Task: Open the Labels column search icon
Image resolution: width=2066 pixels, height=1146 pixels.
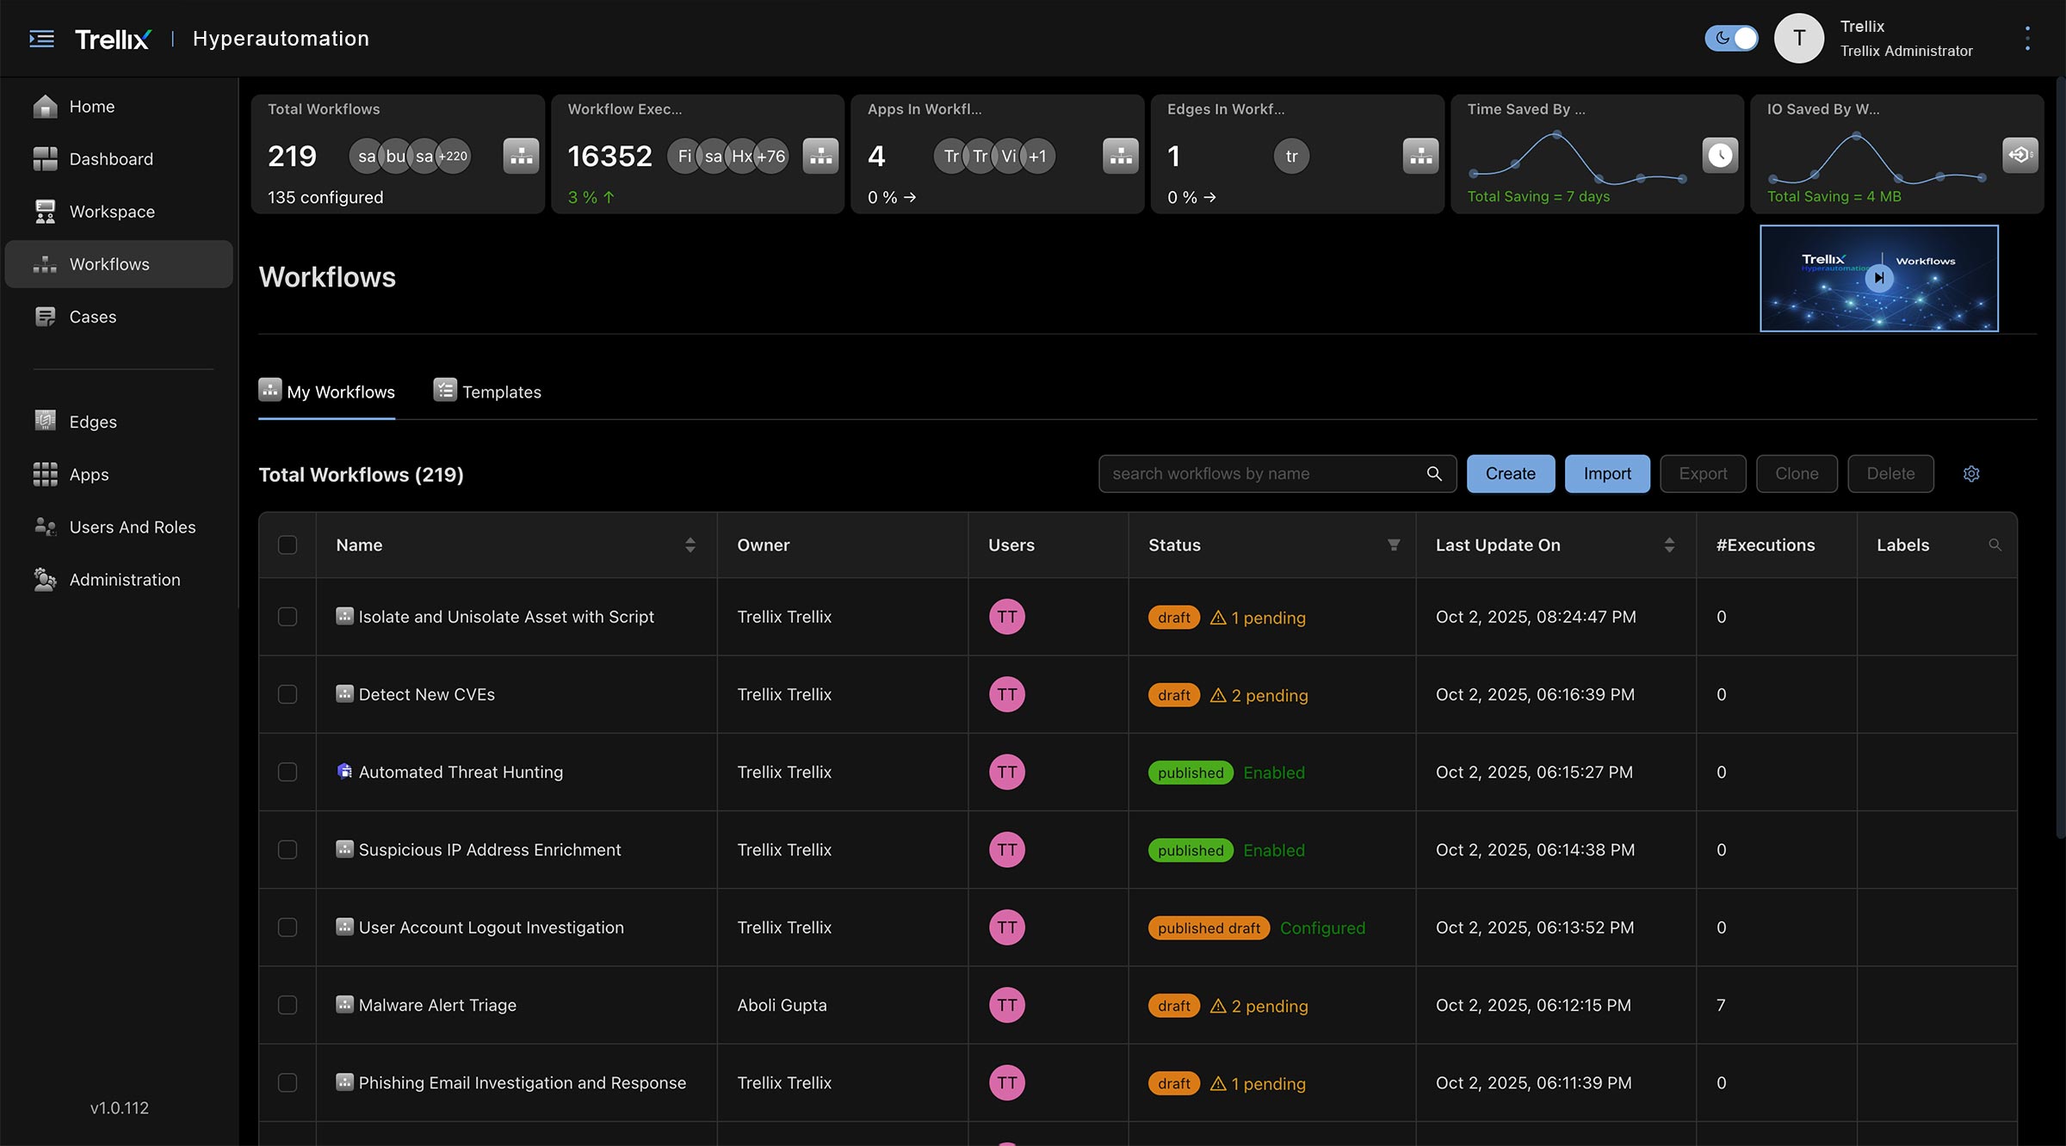Action: pyautogui.click(x=1995, y=545)
